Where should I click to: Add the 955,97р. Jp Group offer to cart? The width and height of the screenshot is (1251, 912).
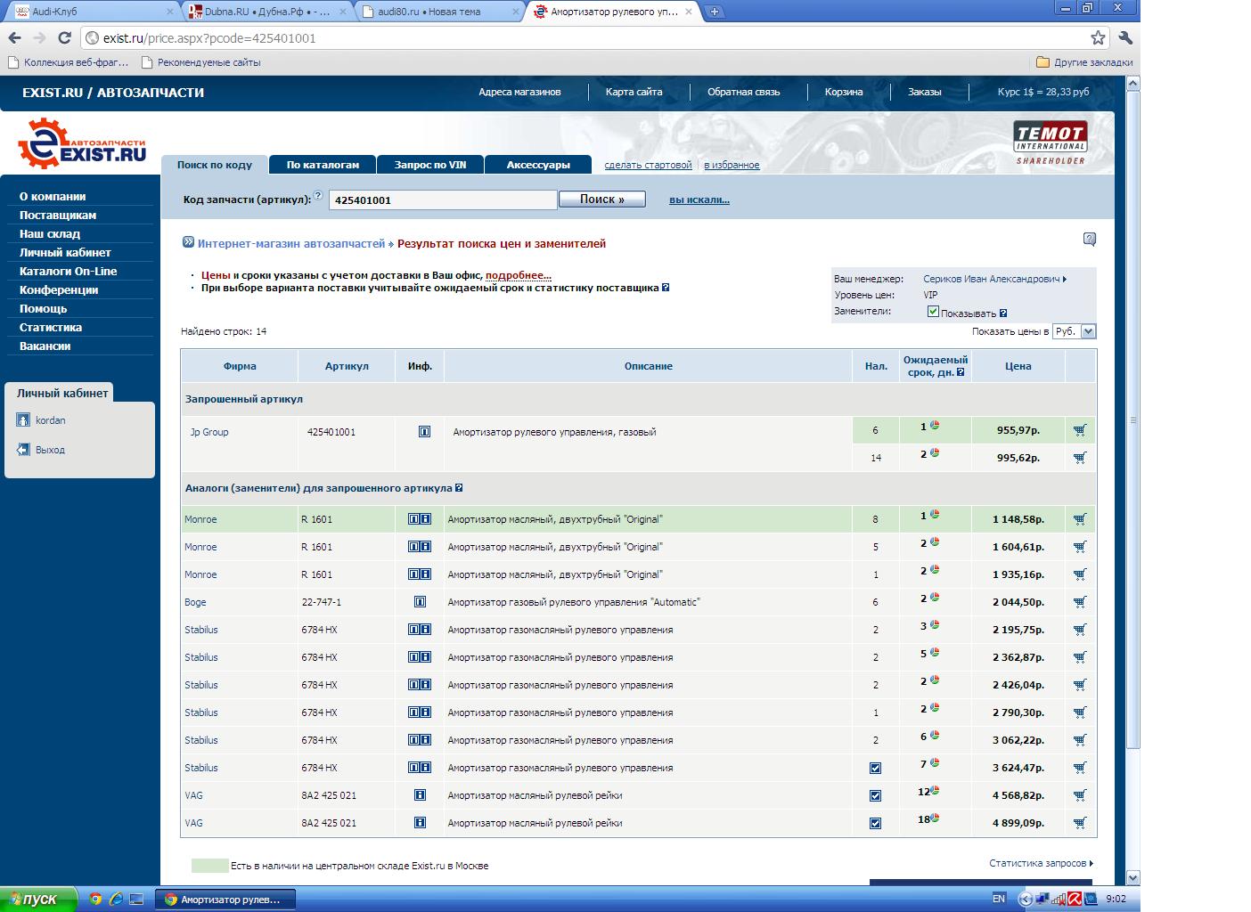[x=1080, y=430]
